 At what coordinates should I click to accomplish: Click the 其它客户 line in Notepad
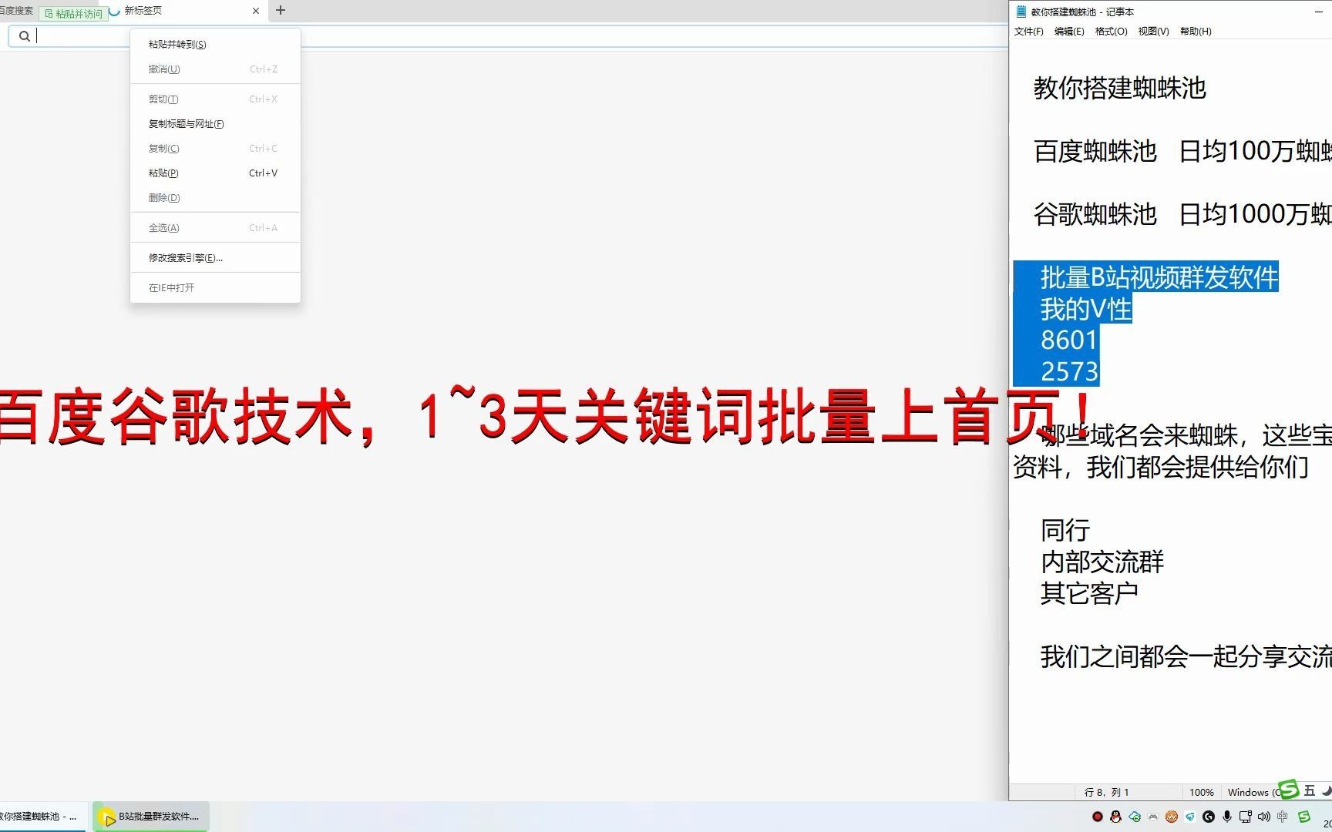tap(1089, 593)
